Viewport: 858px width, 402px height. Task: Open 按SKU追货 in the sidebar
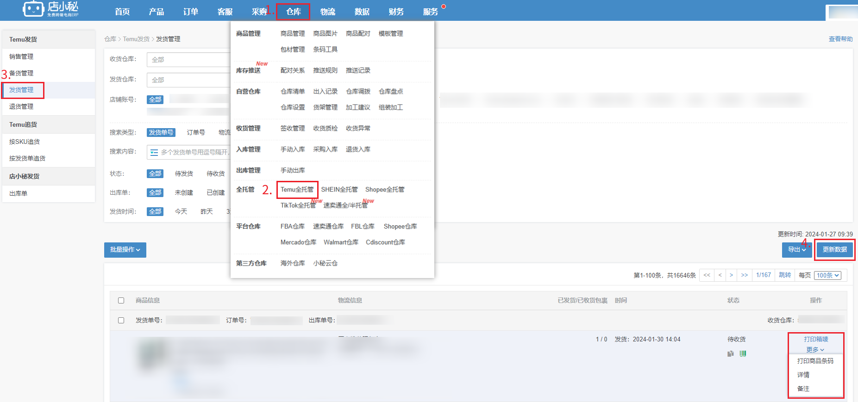(x=25, y=142)
